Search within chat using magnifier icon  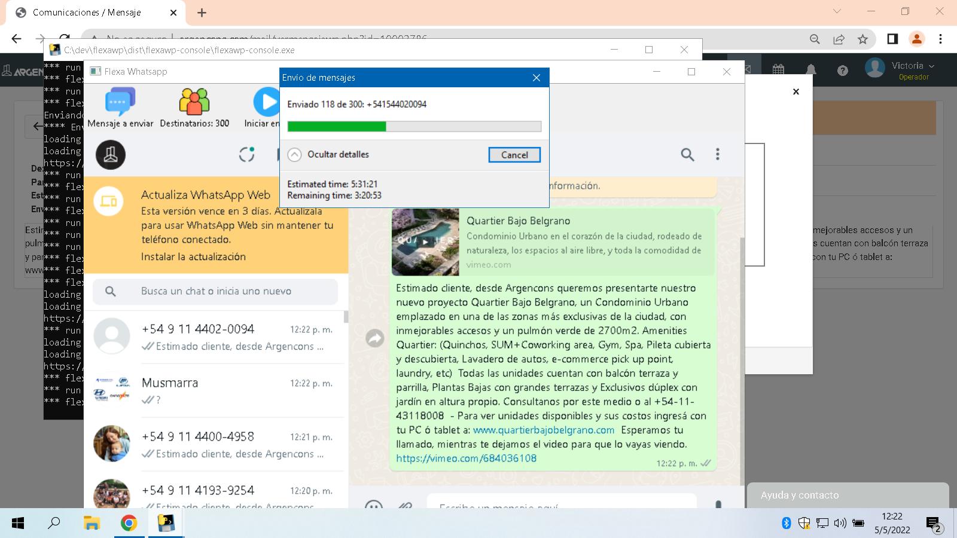[687, 155]
